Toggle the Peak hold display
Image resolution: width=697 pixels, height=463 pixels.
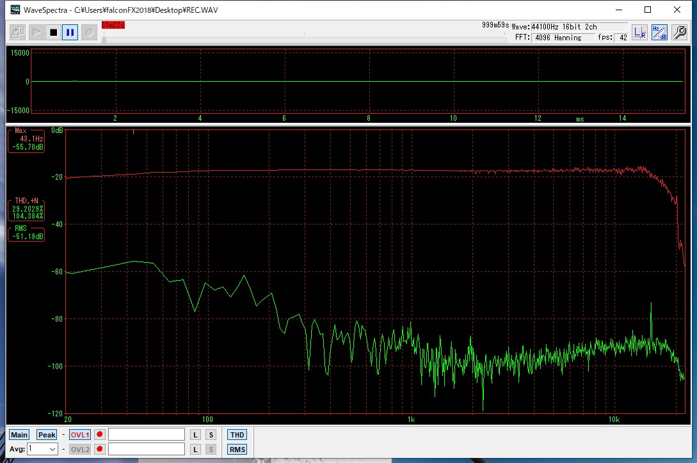pyautogui.click(x=47, y=435)
